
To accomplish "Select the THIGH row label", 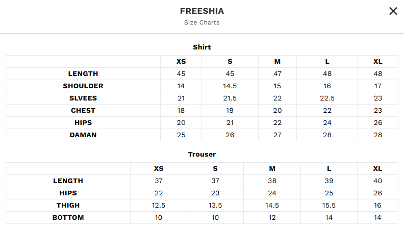I will (x=68, y=206).
